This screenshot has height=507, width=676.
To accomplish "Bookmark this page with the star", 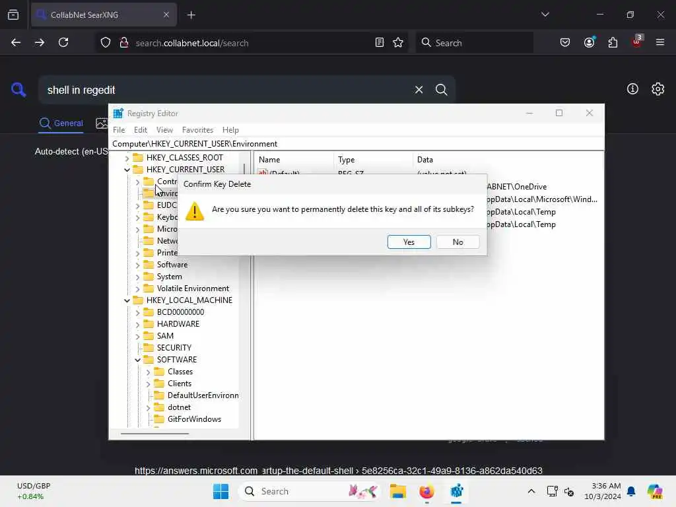I will click(398, 43).
